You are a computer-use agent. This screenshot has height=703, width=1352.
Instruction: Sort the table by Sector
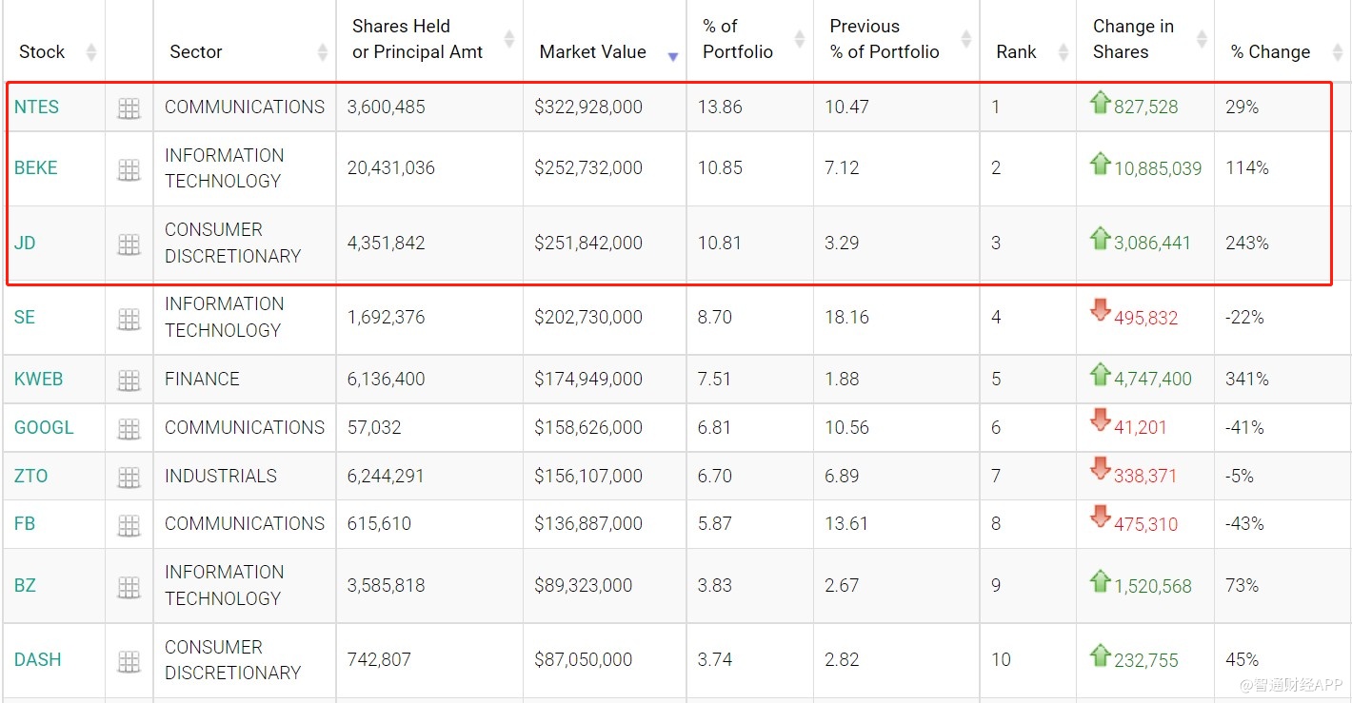196,51
